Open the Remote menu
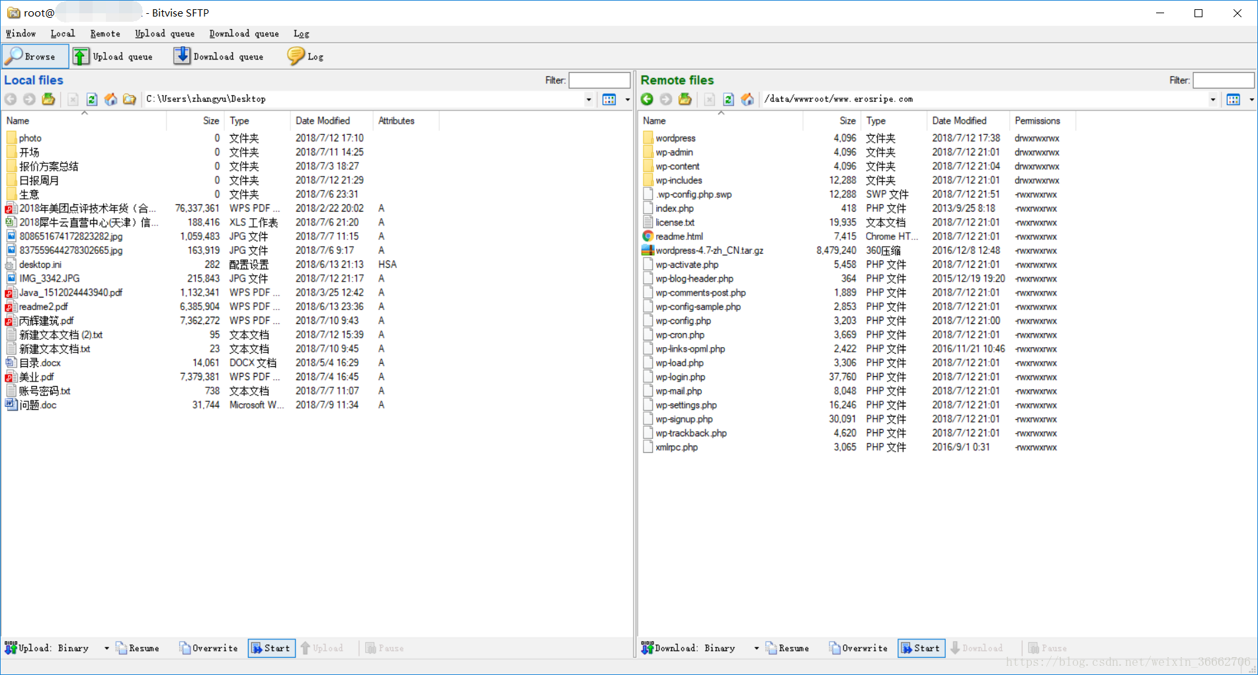Screen dimensions: 1258x675 pyautogui.click(x=105, y=34)
